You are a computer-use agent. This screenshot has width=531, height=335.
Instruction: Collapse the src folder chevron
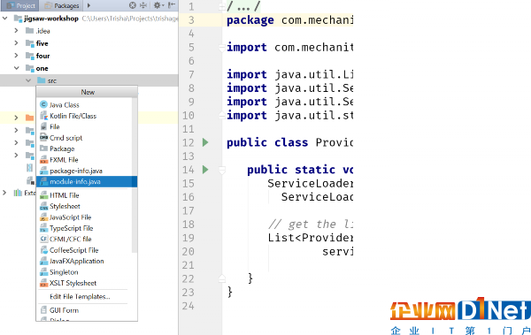28,80
